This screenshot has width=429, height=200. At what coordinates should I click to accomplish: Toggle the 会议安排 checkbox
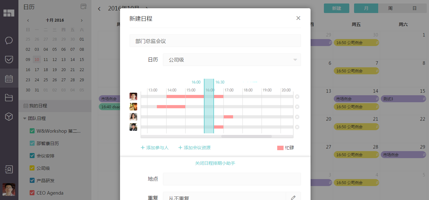(x=32, y=156)
